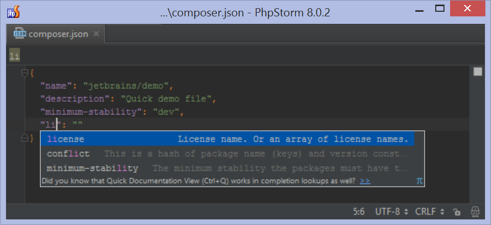Screen dimensions: 491x225
Task: Toggle the read-only lock icon
Action: tap(457, 212)
